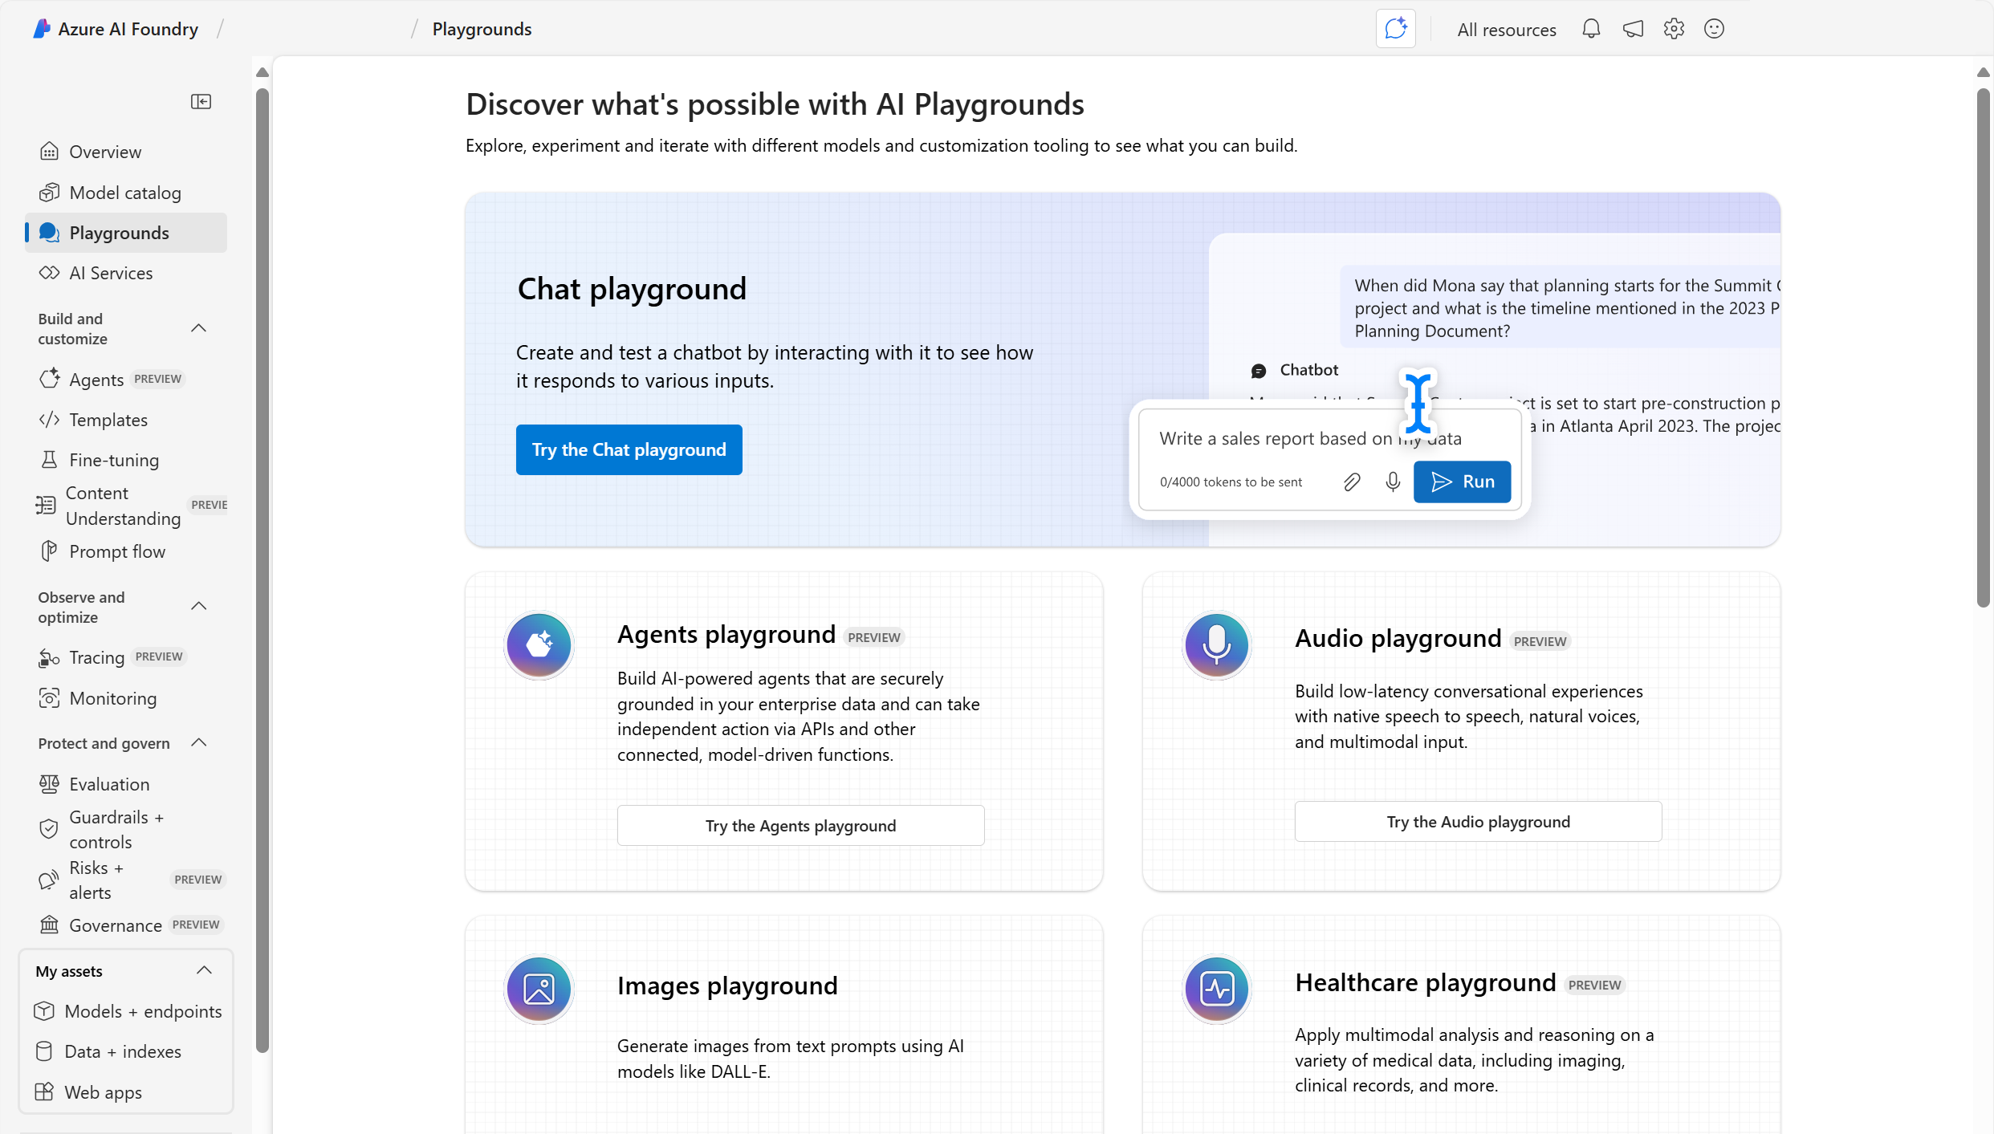
Task: Collapse the My assets section
Action: pyautogui.click(x=204, y=970)
